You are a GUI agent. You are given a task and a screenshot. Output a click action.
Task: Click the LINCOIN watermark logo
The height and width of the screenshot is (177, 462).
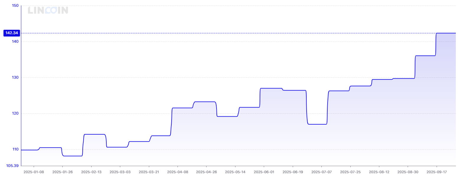click(x=48, y=10)
